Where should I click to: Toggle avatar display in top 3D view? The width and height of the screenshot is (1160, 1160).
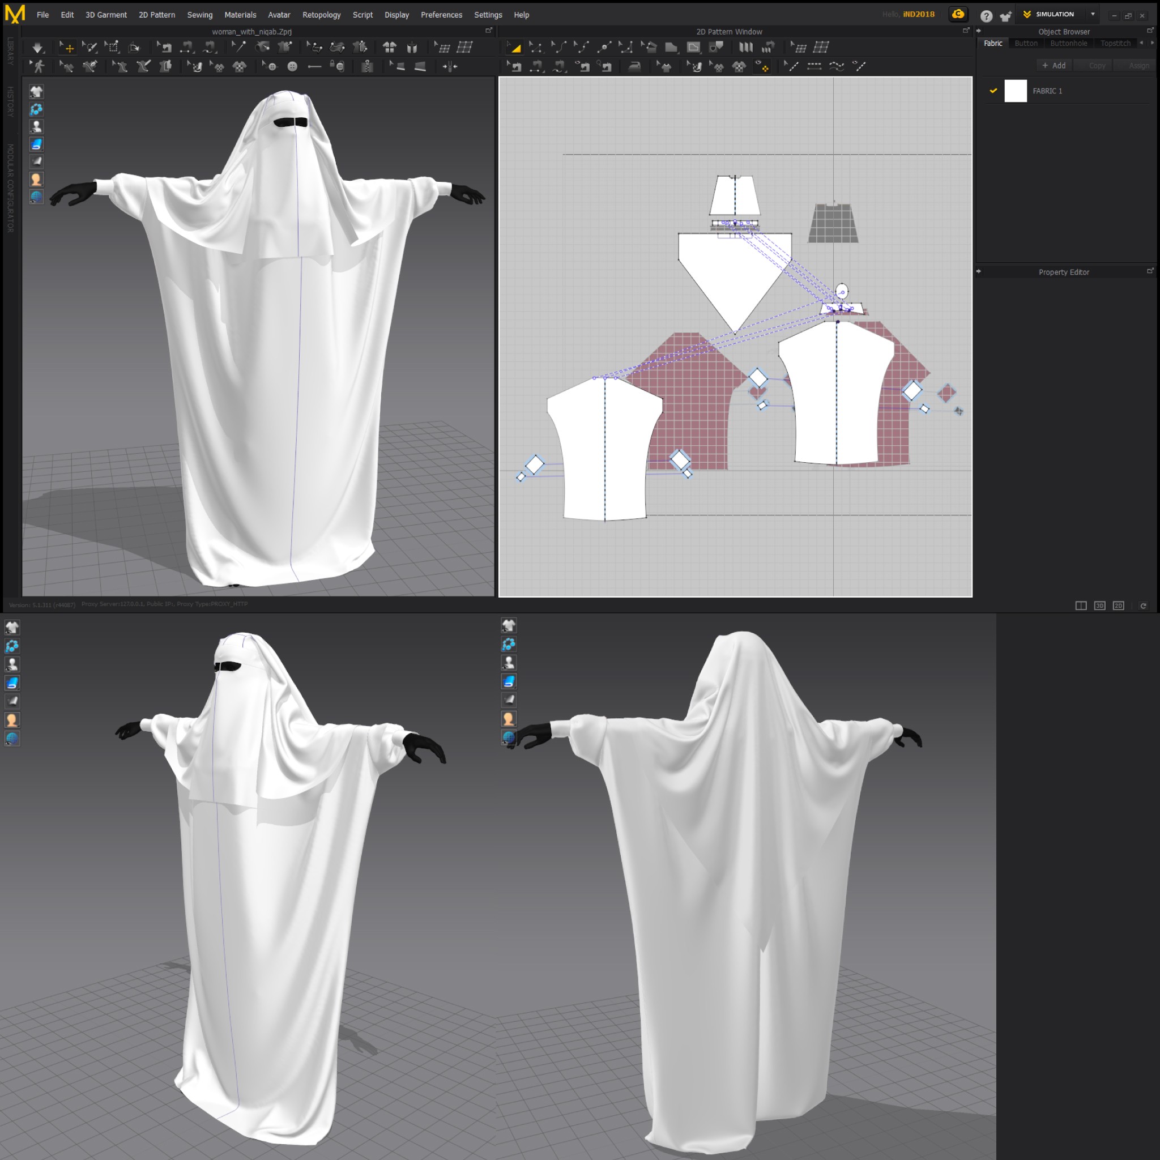point(36,127)
